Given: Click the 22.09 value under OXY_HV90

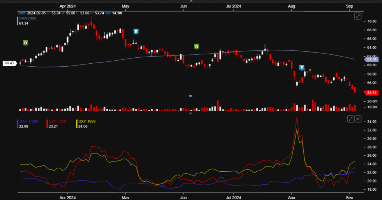Looking at the screenshot, I should coord(24,126).
